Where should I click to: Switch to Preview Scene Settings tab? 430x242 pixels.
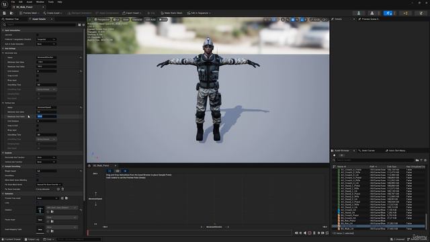(369, 19)
